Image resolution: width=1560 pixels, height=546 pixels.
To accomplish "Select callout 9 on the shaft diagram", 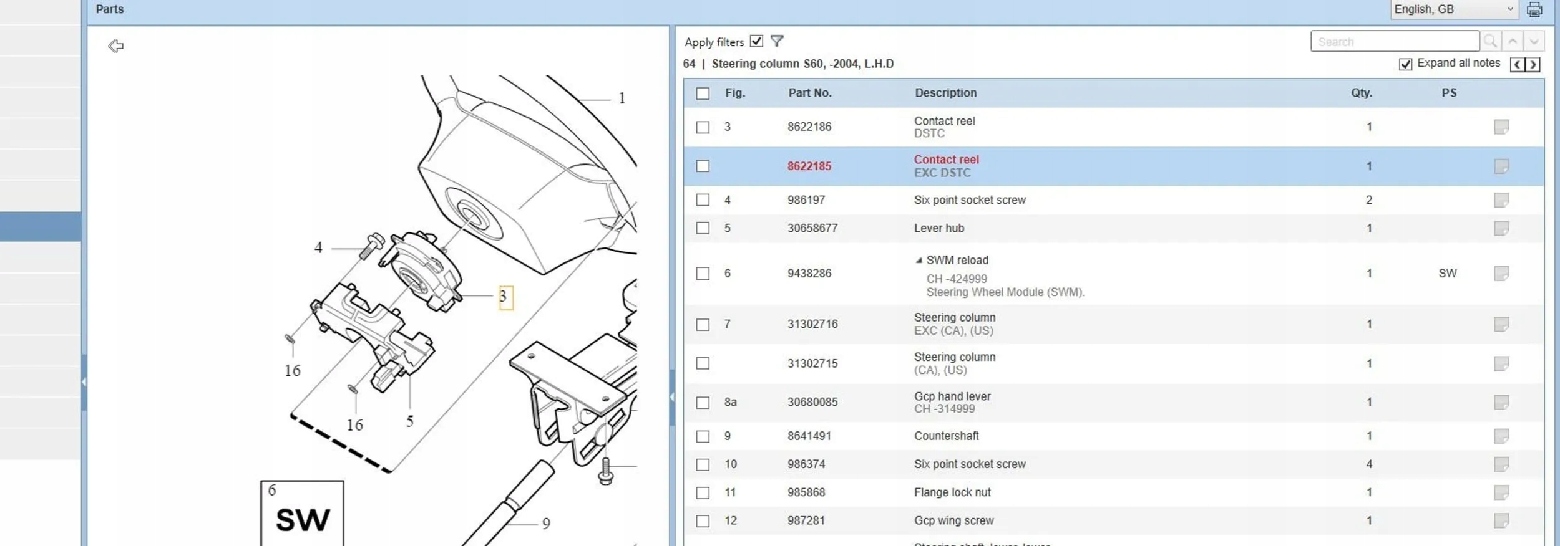I will (546, 524).
